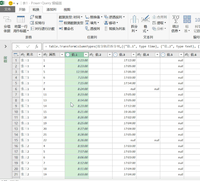Switch to 添加列 (Add Column) tab

[51, 9]
